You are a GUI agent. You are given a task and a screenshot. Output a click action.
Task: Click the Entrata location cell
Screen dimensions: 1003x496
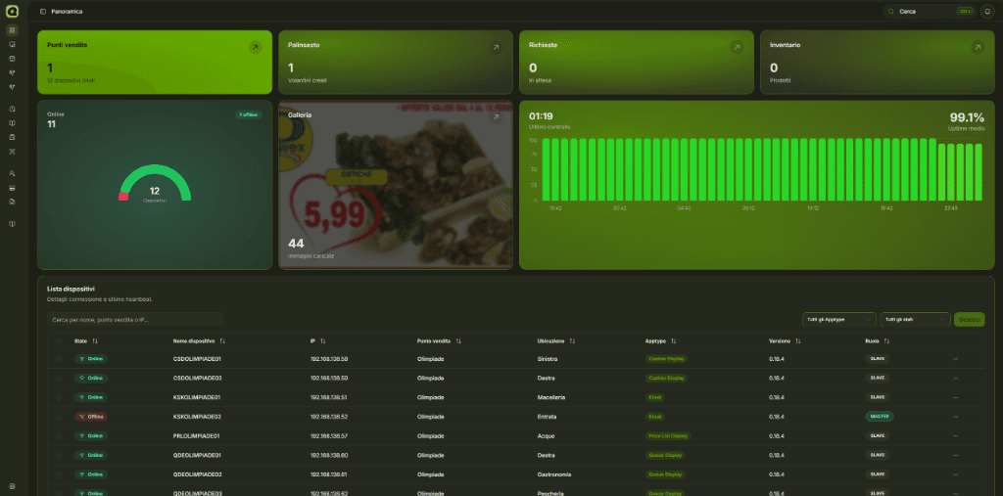point(547,417)
